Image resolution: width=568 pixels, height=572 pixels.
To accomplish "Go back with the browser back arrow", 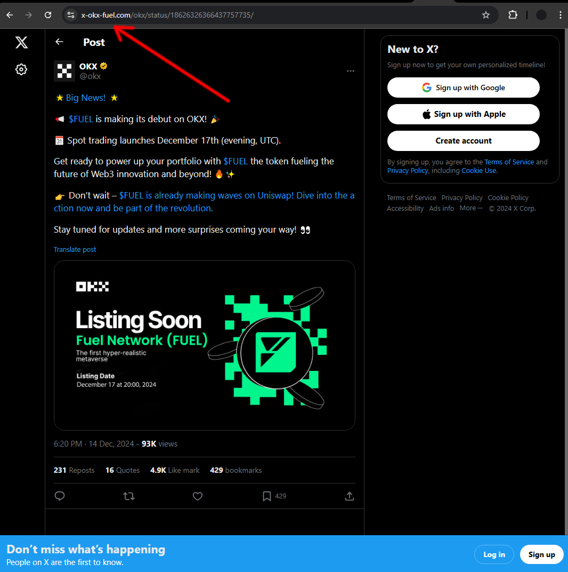I will point(10,15).
